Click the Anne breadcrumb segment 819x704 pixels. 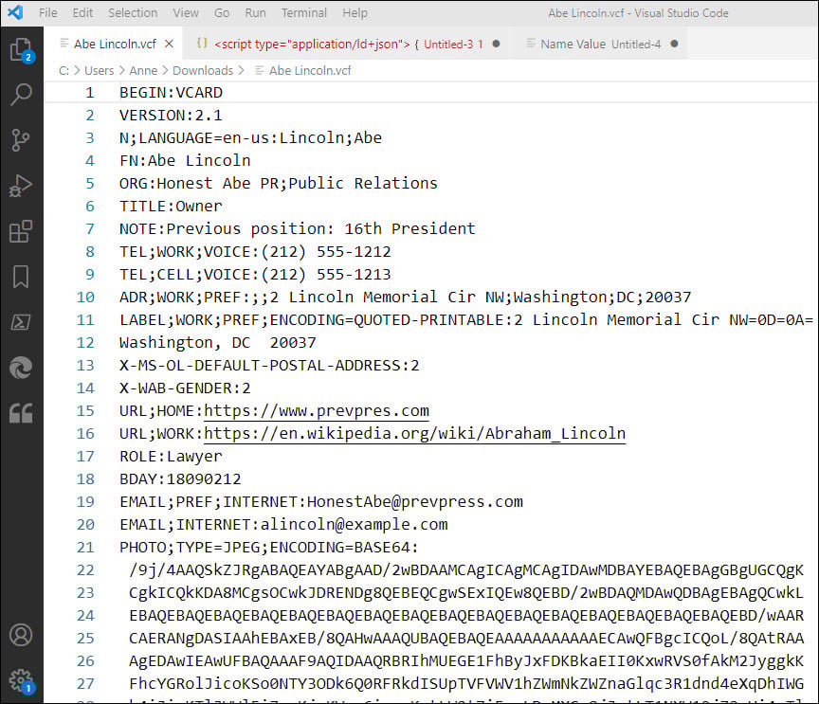[x=143, y=70]
